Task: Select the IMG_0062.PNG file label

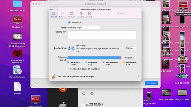Action: pos(182,83)
